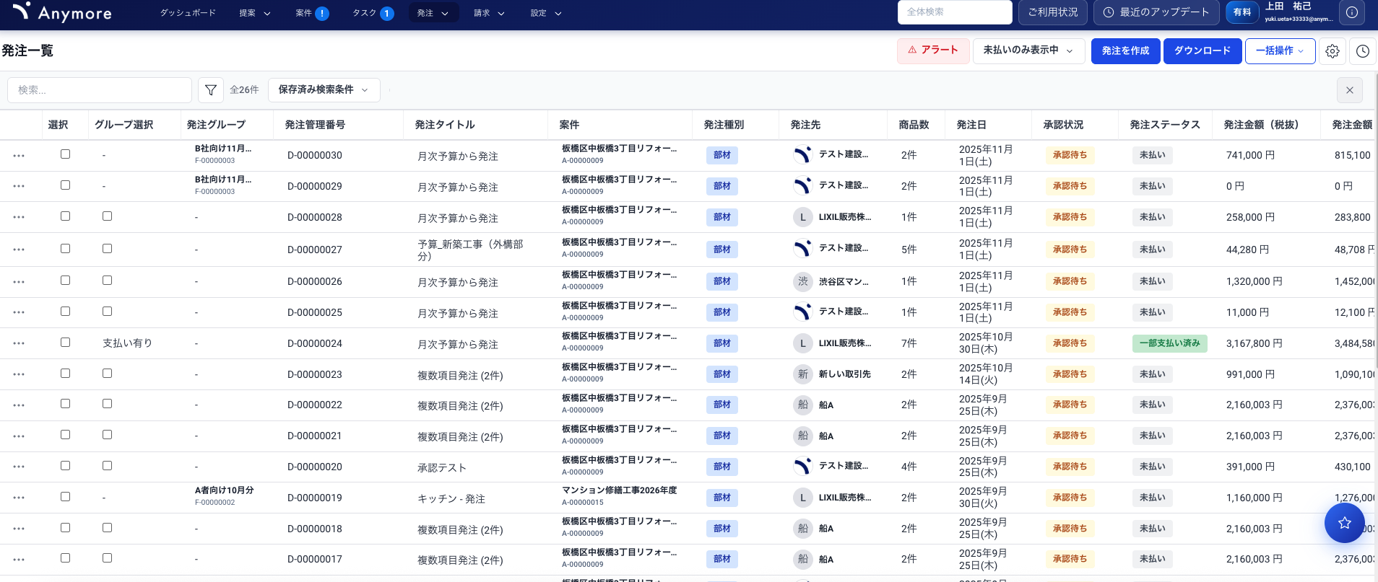1378x582 pixels.
Task: Tick group-select checkbox for D-00000020
Action: pos(107,465)
